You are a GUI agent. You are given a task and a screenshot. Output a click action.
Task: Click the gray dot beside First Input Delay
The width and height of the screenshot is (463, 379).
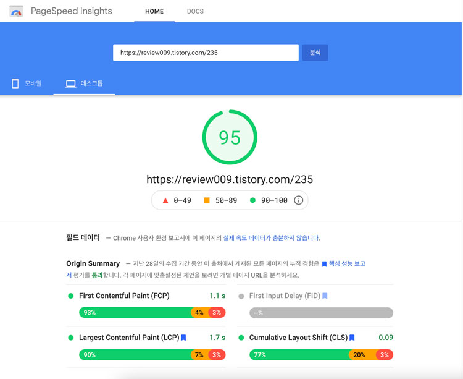[x=241, y=296]
